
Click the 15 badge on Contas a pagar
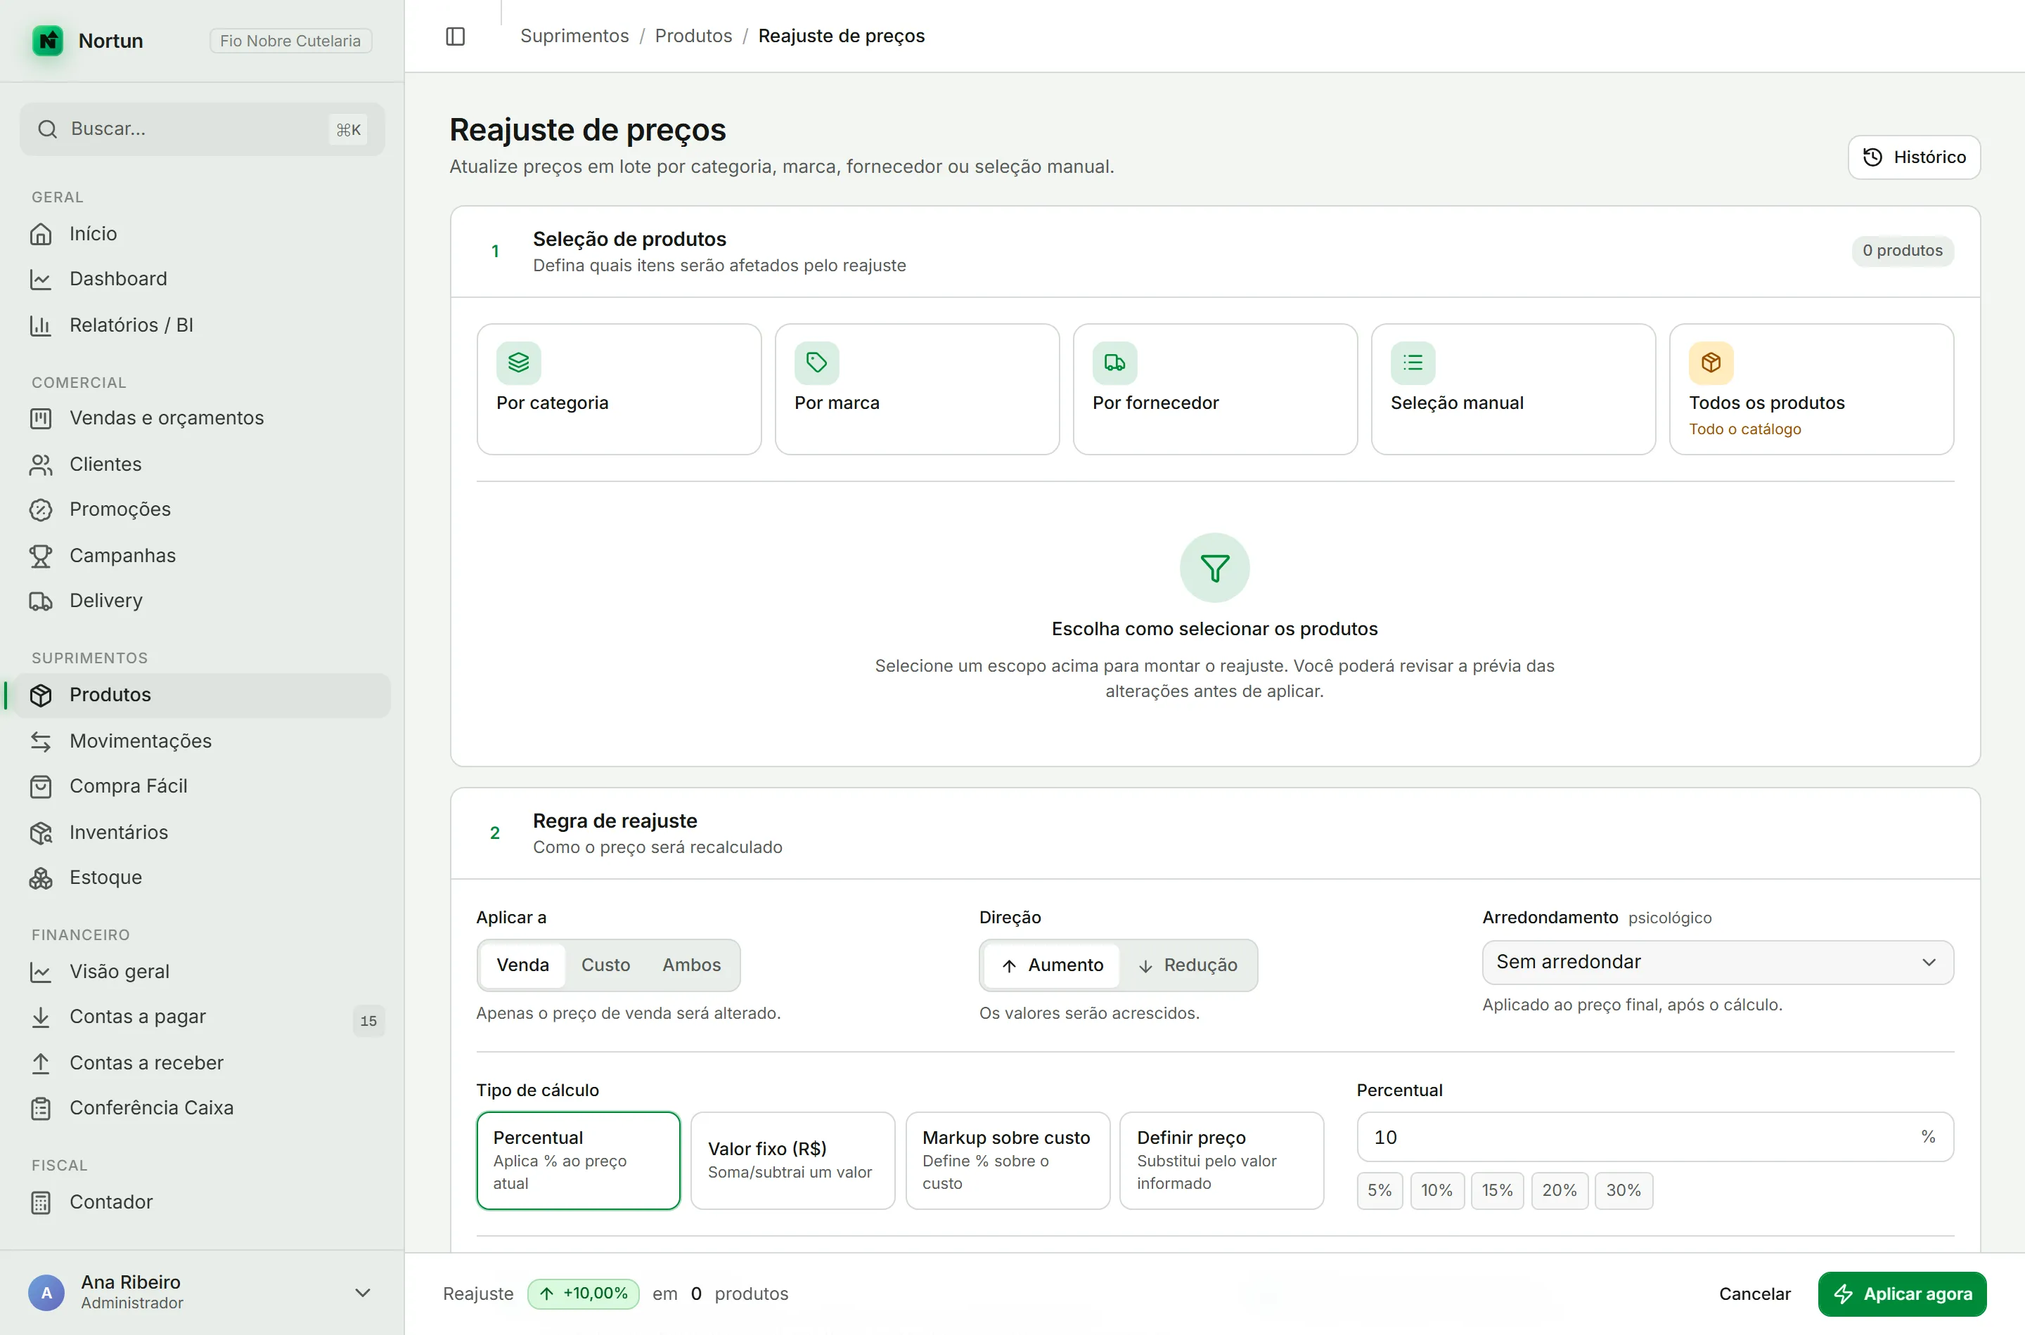(369, 1020)
